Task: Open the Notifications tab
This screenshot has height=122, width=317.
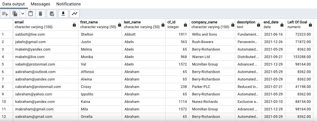Action: point(68,4)
